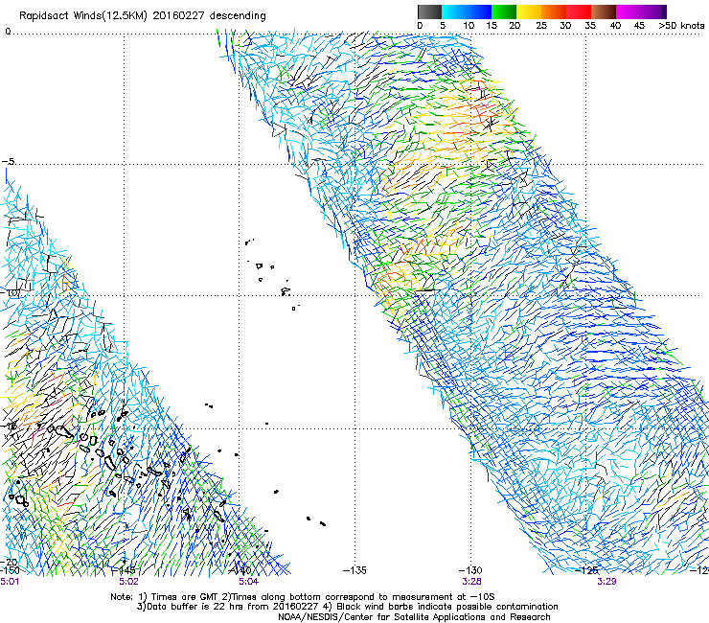The width and height of the screenshot is (709, 623).
Task: Select the brown 35-40 knots legend swatch
Action: 604,12
